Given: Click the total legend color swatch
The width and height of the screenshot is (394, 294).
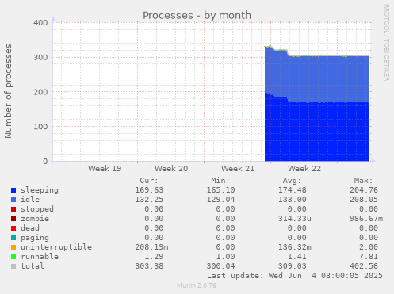Looking at the screenshot, I should [13, 266].
